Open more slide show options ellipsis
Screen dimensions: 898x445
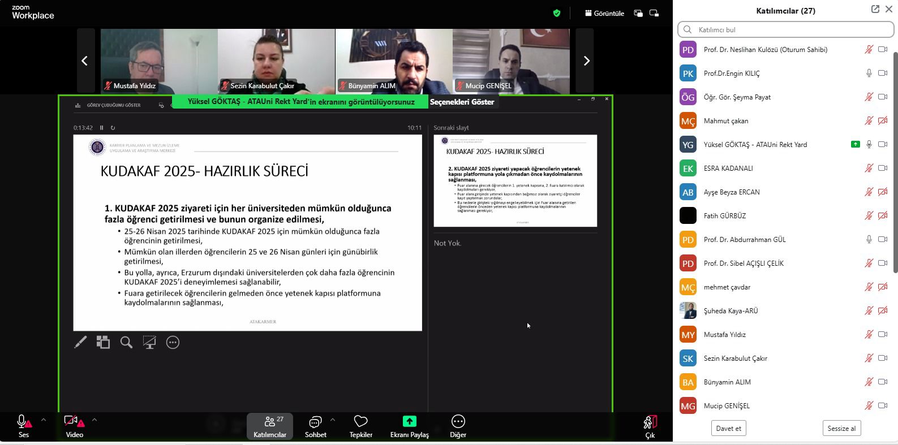coord(173,342)
